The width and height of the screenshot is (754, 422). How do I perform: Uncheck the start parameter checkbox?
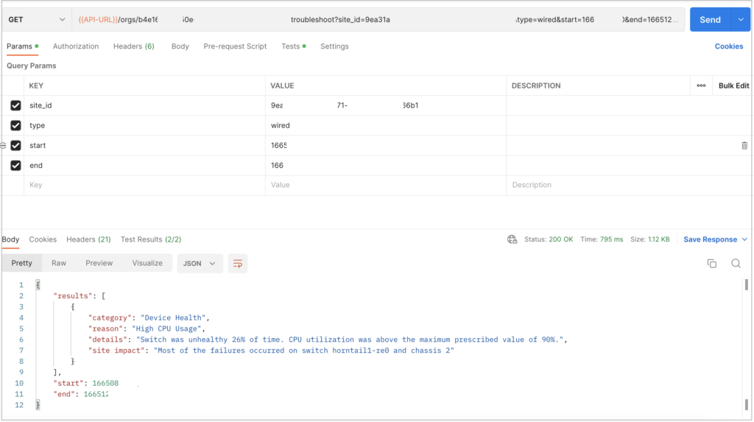tap(16, 145)
